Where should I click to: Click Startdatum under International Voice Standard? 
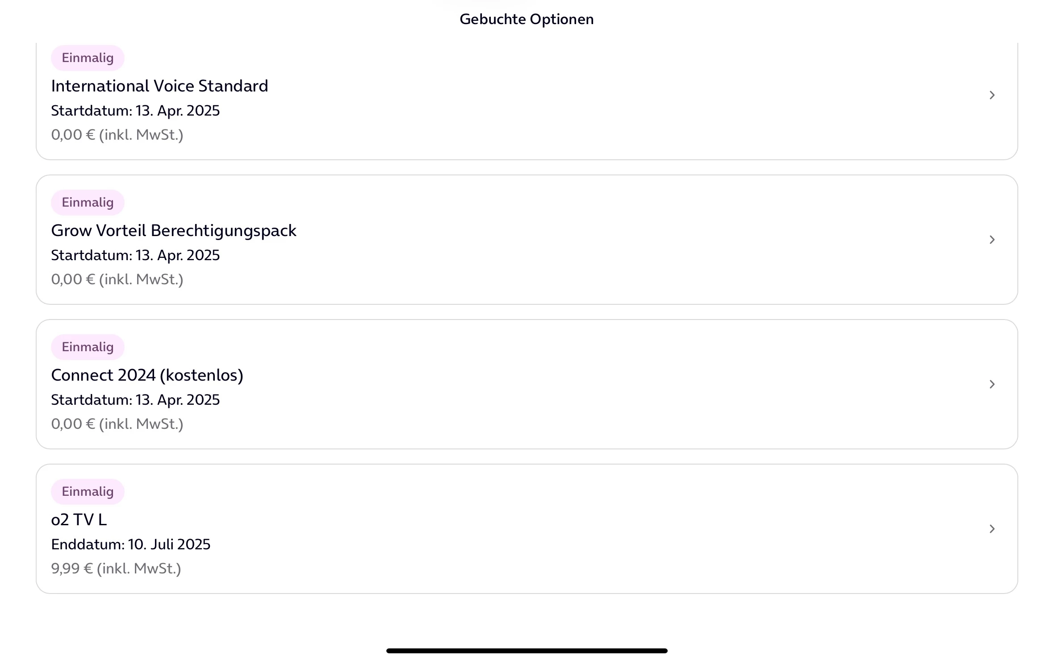coord(135,111)
